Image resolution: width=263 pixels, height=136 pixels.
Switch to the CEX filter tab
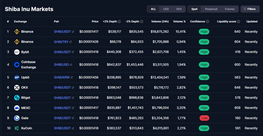point(166,9)
